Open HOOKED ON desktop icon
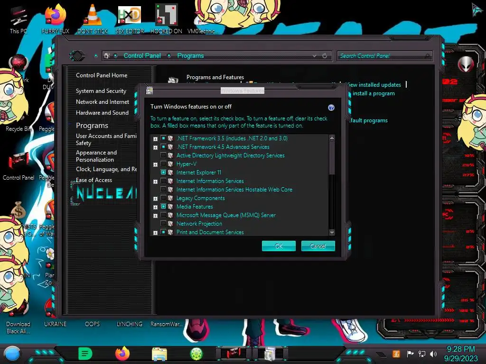The image size is (486, 364). [166, 19]
